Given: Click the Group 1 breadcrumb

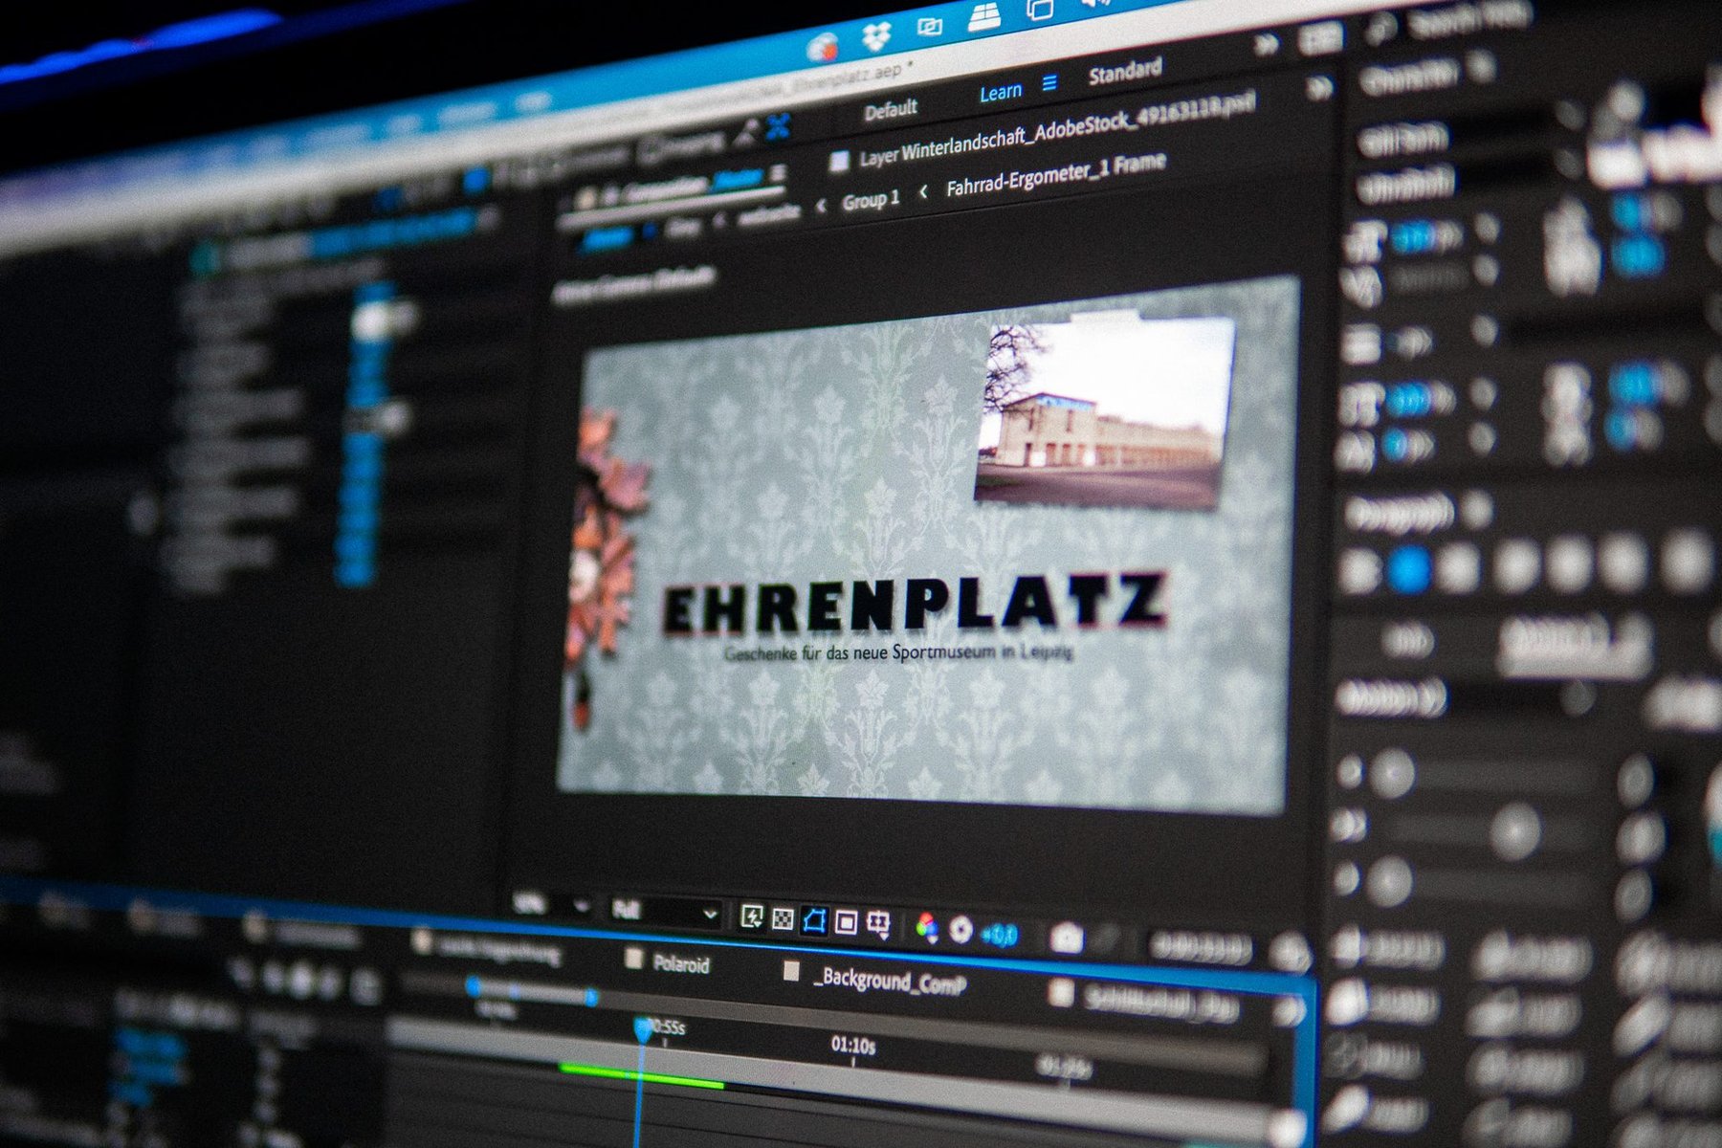Looking at the screenshot, I should coord(871,200).
